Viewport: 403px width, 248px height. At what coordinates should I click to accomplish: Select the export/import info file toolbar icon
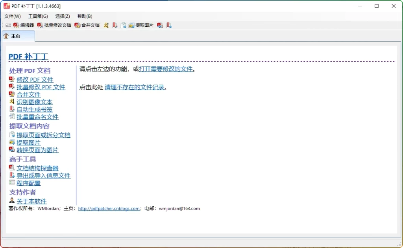pyautogui.click(x=169, y=25)
